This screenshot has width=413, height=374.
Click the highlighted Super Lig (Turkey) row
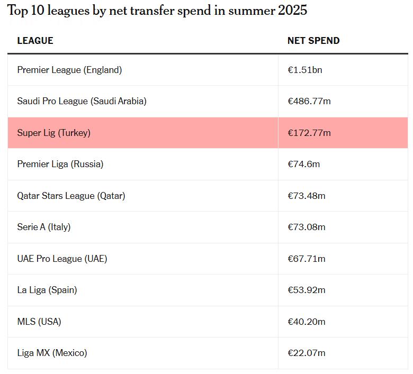53,133
